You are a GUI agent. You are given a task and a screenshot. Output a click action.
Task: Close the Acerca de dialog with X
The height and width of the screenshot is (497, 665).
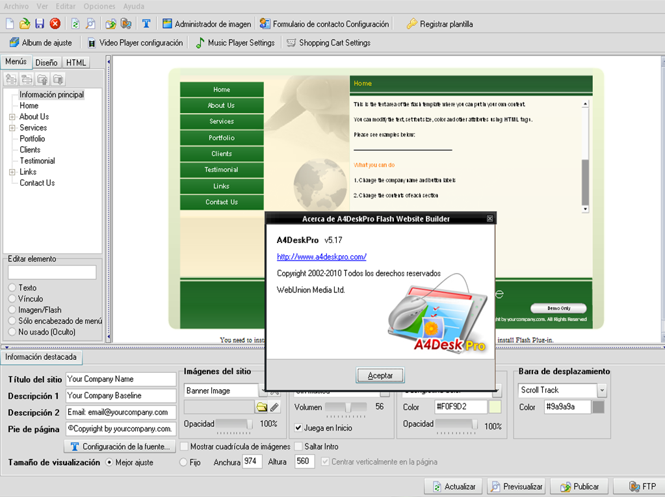pos(490,219)
